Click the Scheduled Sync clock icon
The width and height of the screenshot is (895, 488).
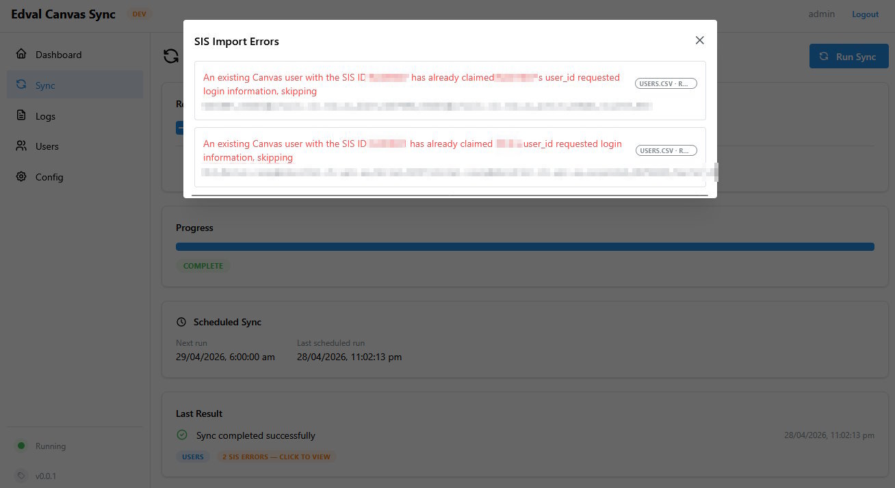click(x=181, y=322)
